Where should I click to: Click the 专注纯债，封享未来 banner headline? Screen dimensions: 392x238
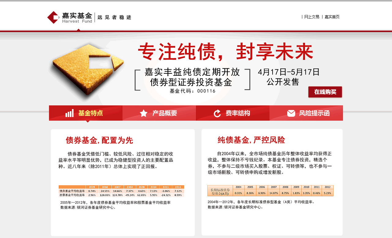(x=226, y=52)
